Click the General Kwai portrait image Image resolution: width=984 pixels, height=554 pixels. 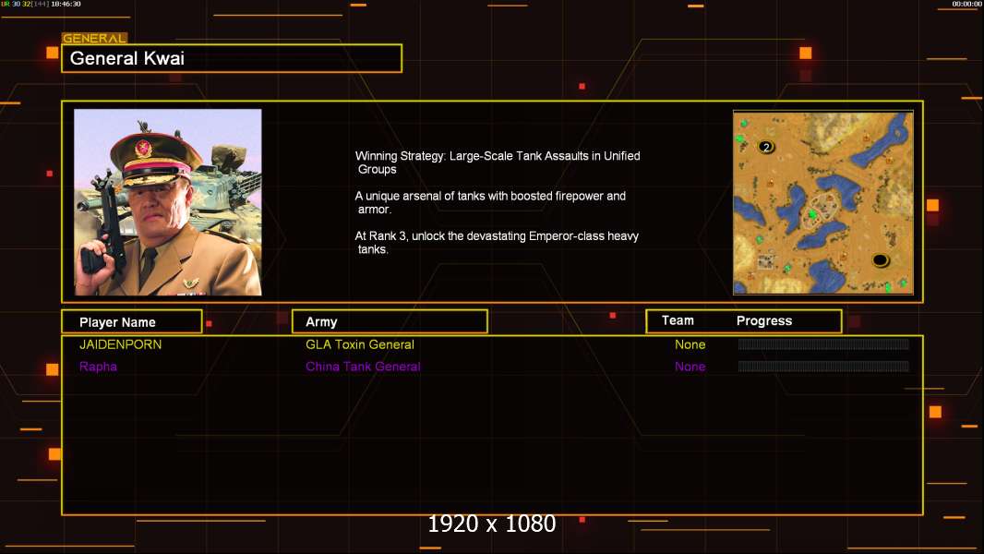coord(168,202)
